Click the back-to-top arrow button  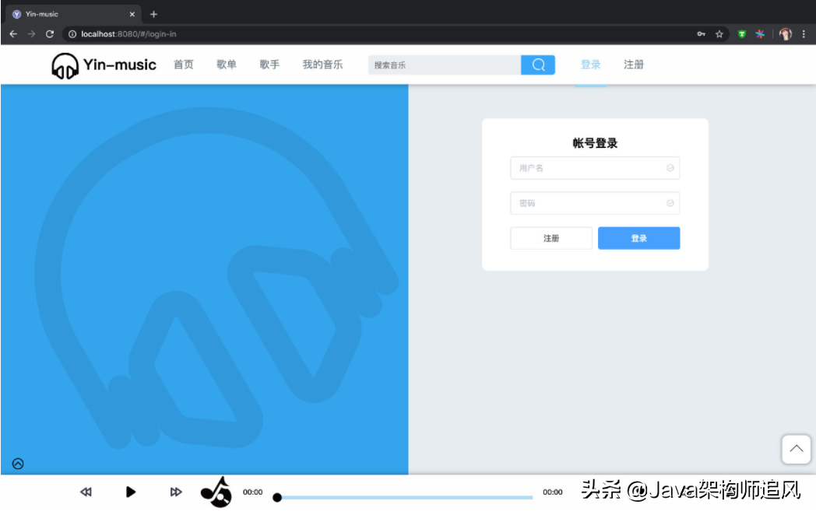click(x=796, y=449)
